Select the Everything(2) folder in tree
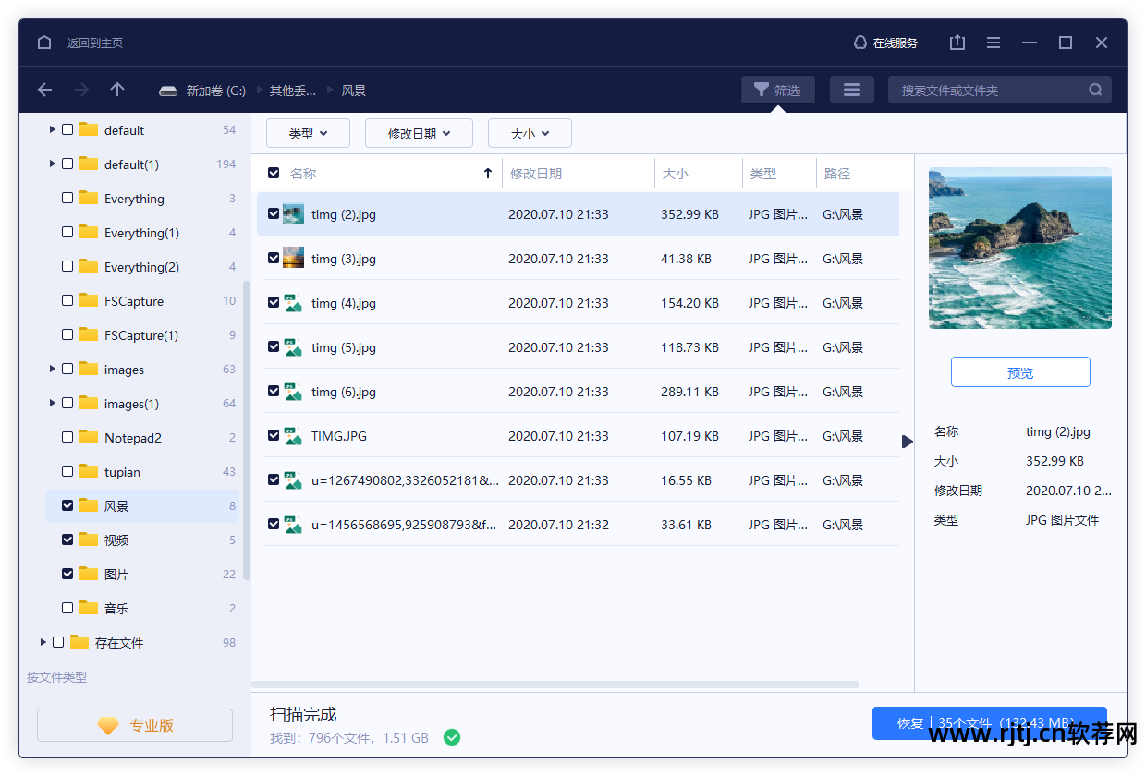 click(141, 267)
